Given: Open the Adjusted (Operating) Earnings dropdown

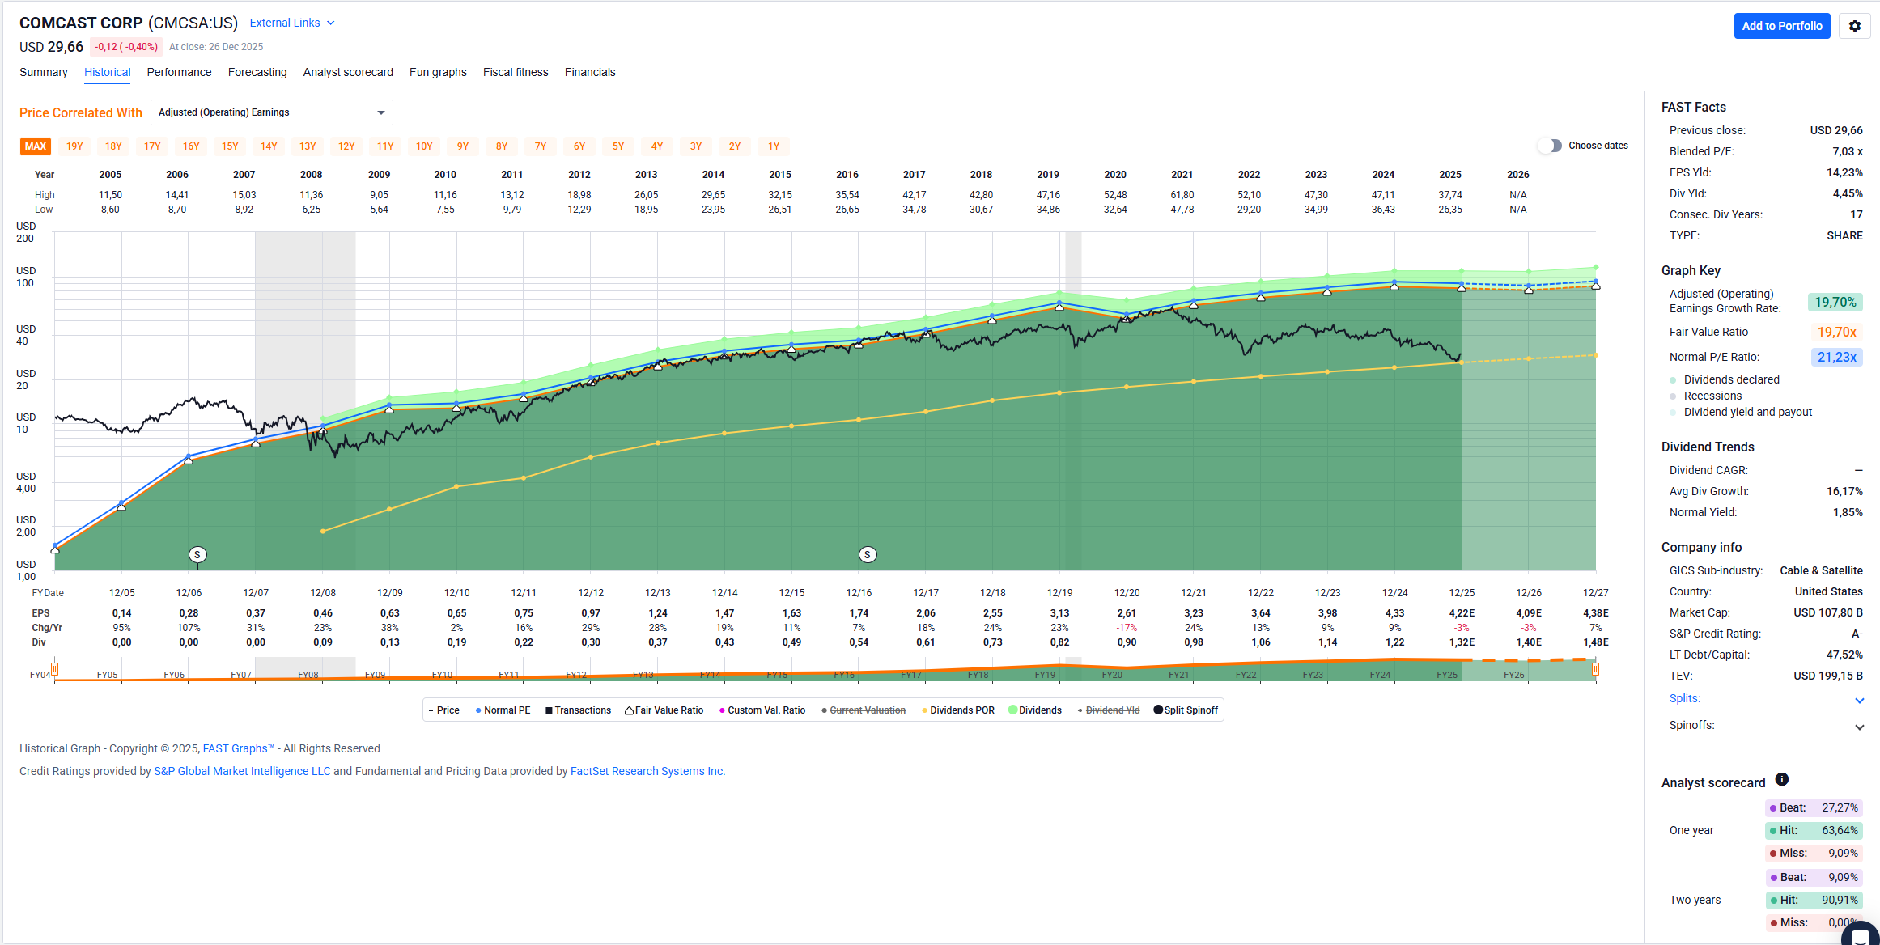Looking at the screenshot, I should (271, 112).
